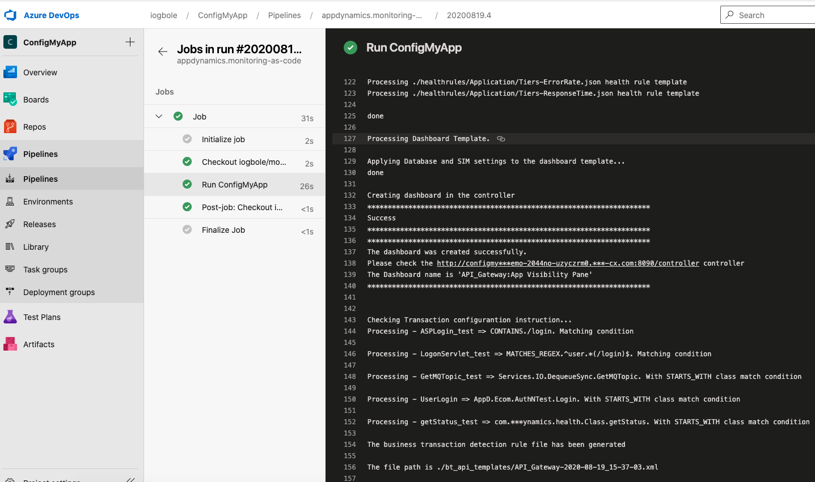
Task: Click the Azure DevOps title text
Action: point(52,15)
